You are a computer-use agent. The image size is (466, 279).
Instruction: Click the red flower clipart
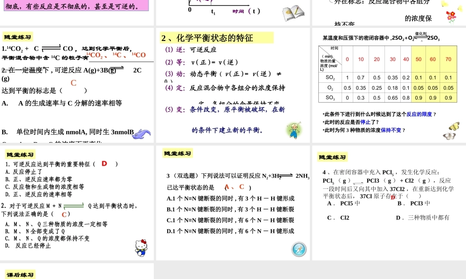tap(451, 17)
